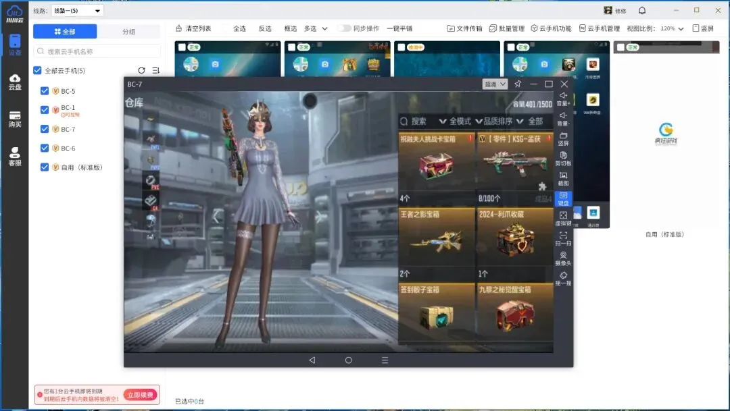Select the 【零件】KSG-孟获 item
This screenshot has width=730, height=411.
click(515, 169)
